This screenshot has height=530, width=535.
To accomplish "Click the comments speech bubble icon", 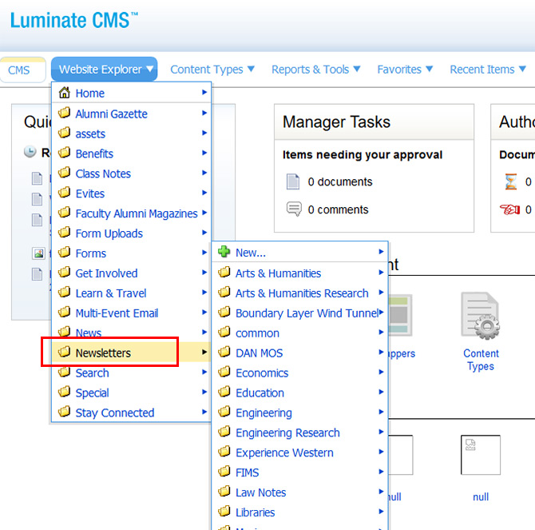I will (x=293, y=209).
